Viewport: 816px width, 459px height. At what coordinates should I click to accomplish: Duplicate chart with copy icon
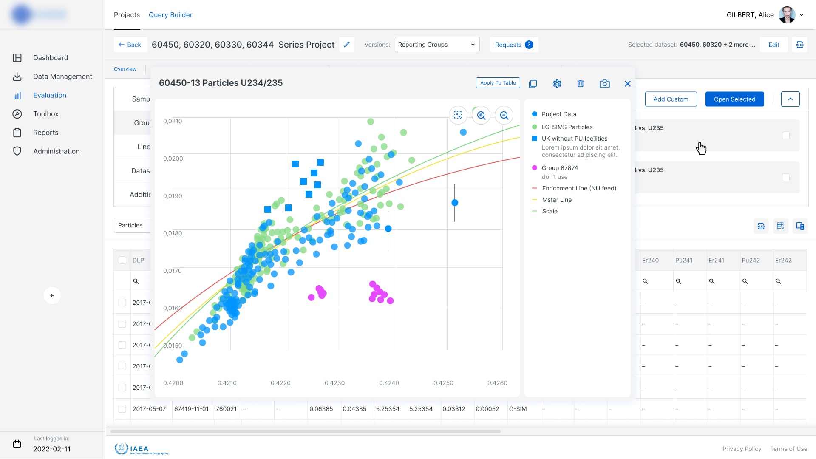[x=533, y=84]
